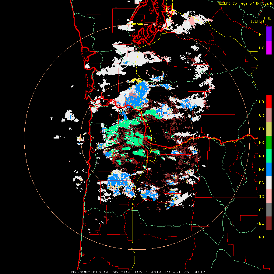Select the GR legend color block
Image resolution: width=274 pixels, height=274 pixels.
point(269,115)
